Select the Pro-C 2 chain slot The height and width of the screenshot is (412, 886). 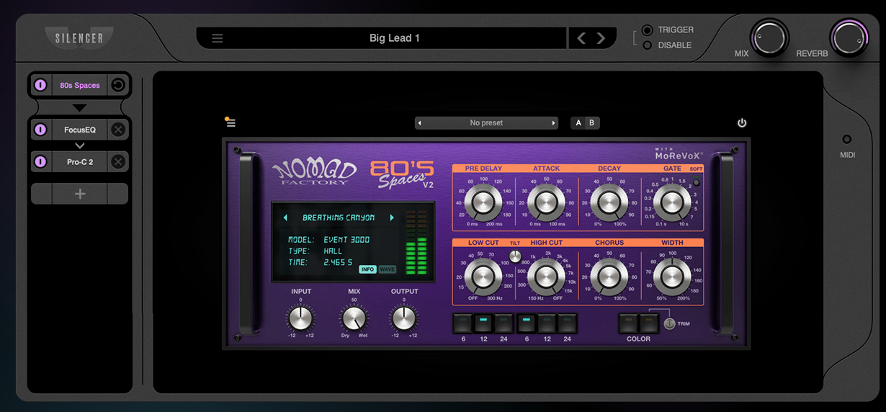point(79,162)
